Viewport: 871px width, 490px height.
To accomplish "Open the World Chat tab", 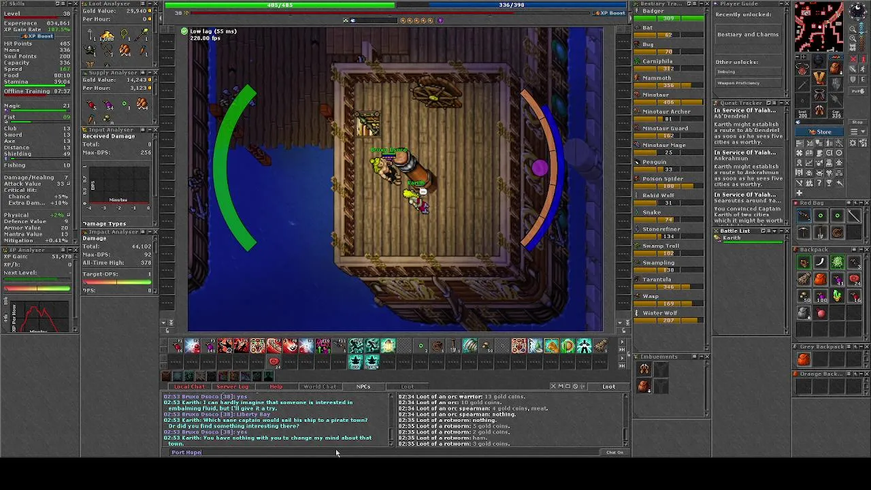I will 320,387.
